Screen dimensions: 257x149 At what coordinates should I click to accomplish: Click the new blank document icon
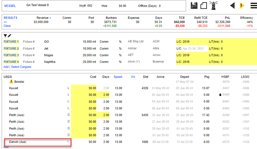click(x=204, y=5)
